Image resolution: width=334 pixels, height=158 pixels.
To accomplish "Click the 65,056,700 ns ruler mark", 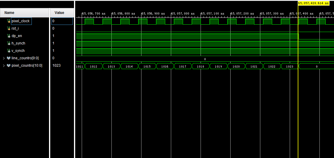I will click(x=94, y=14).
